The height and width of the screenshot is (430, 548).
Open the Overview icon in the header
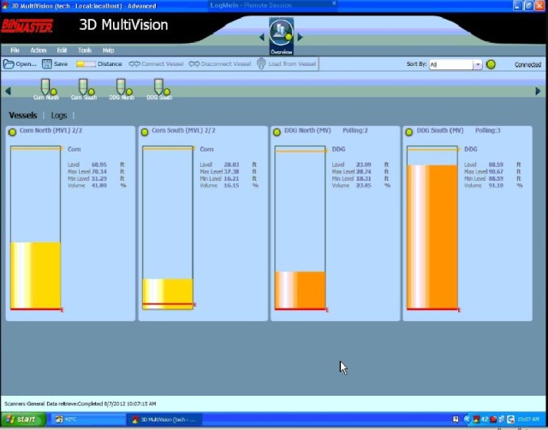[x=282, y=36]
